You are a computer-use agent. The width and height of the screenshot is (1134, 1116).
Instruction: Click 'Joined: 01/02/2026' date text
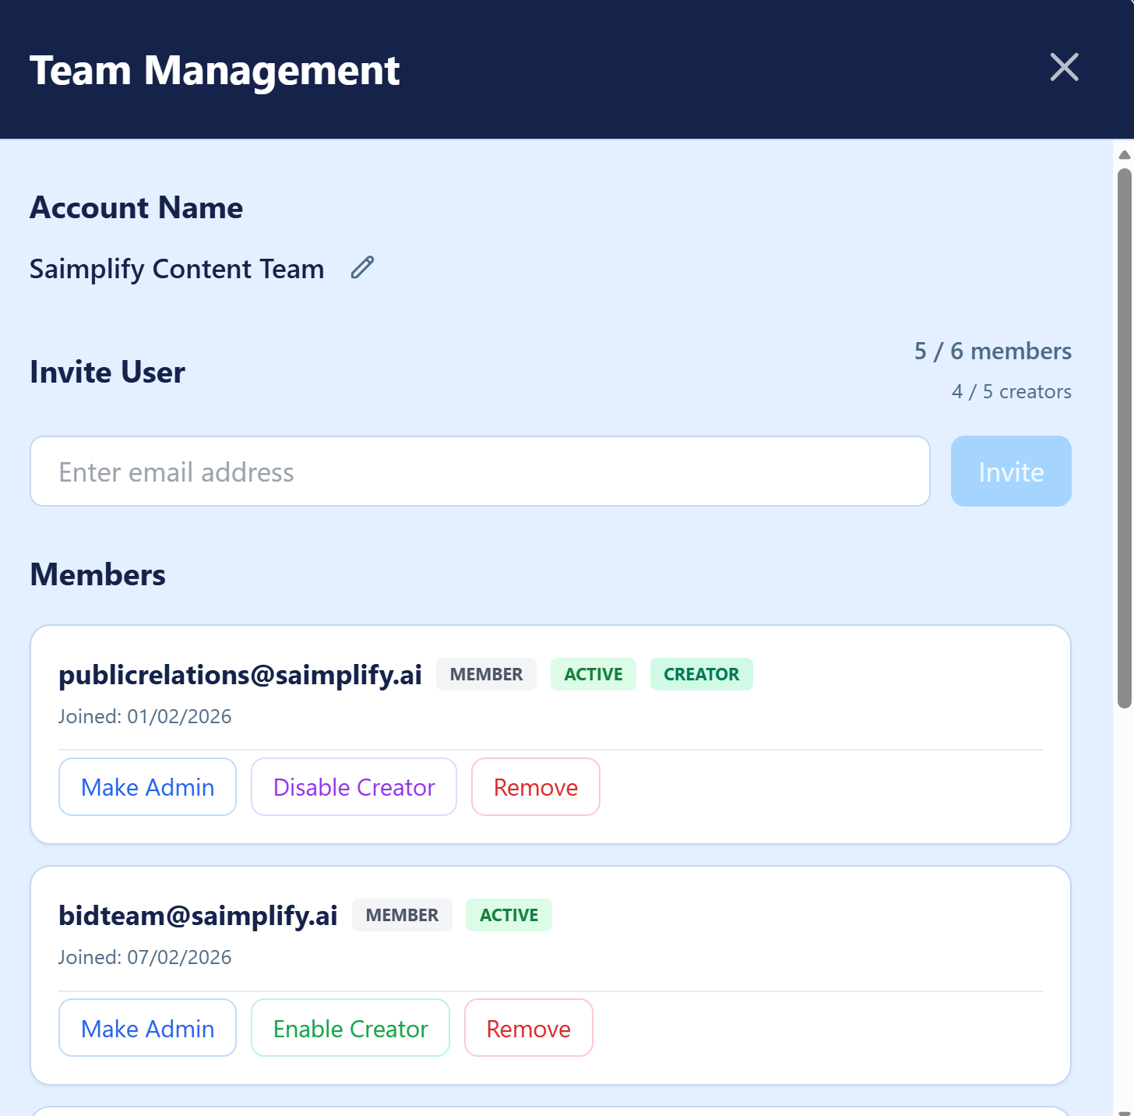(x=145, y=716)
